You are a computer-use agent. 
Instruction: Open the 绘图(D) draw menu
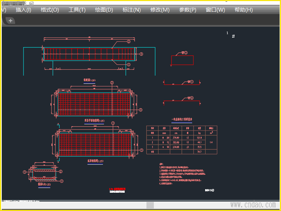tap(104, 10)
